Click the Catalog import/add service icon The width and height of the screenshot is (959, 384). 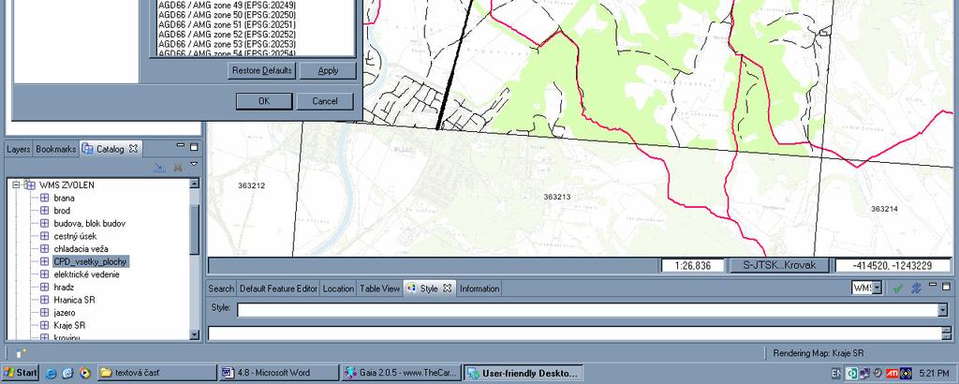coord(159,167)
